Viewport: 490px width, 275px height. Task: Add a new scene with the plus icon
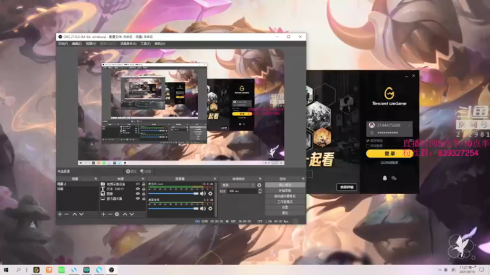(60, 215)
